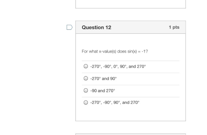Flag Question 12 for later review

(x=69, y=27)
